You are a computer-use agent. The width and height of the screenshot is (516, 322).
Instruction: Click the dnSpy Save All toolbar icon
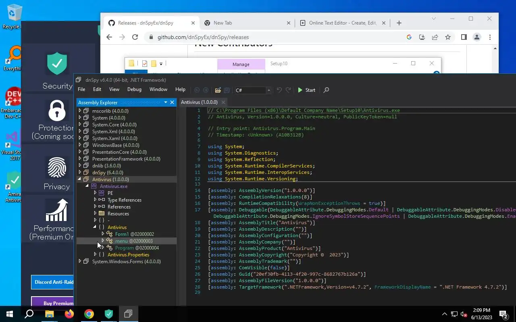(227, 90)
